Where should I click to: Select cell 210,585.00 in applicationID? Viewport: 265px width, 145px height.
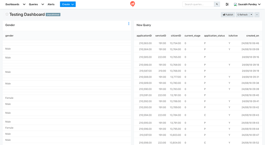[x=145, y=57]
